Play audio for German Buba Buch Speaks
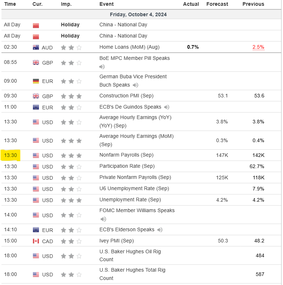The image size is (283, 285). pyautogui.click(x=135, y=85)
